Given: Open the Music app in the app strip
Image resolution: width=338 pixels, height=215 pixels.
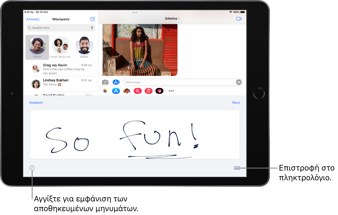Looking at the screenshot, I should click(148, 91).
